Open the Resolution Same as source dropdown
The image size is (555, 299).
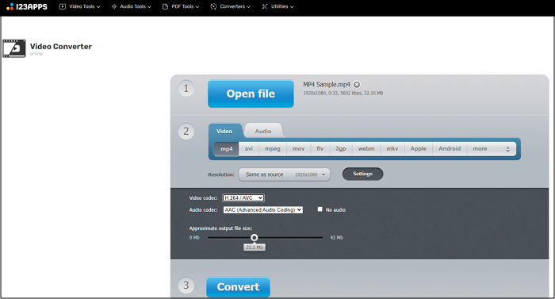click(x=285, y=174)
